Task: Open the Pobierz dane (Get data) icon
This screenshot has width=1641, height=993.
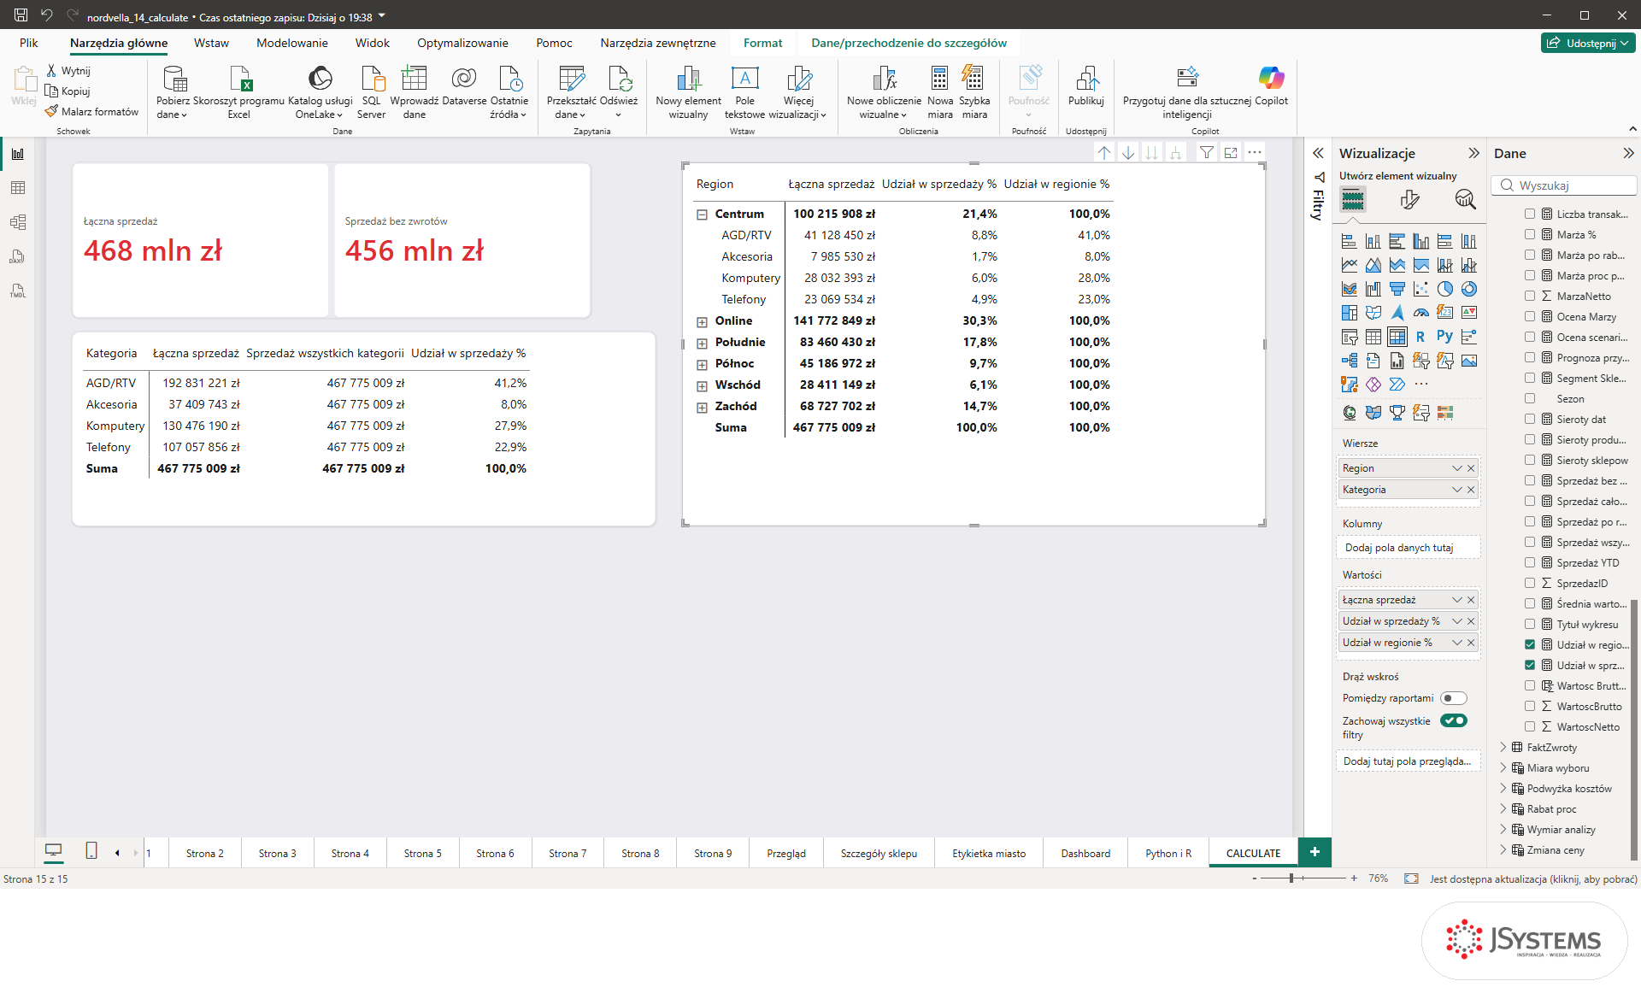Action: [174, 79]
